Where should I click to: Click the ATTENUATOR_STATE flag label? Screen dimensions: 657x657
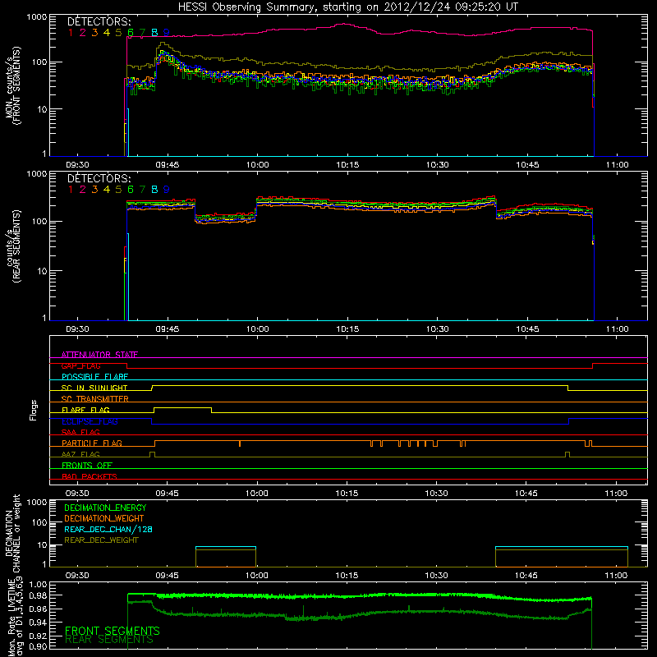pyautogui.click(x=99, y=355)
